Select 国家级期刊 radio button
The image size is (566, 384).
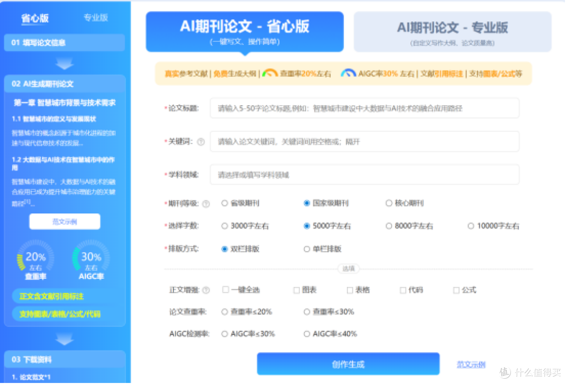click(307, 203)
